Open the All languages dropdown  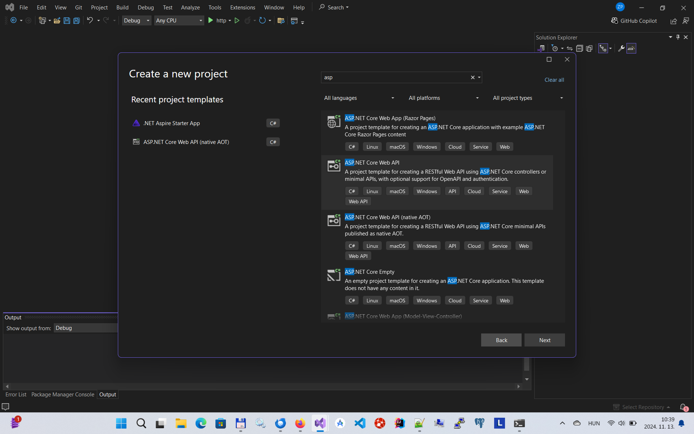[x=359, y=98]
